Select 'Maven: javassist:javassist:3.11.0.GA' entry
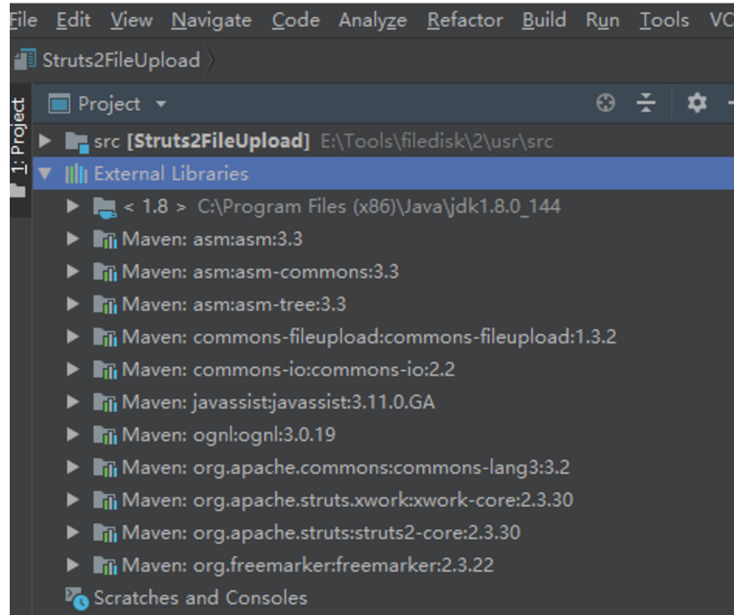 pos(383,402)
